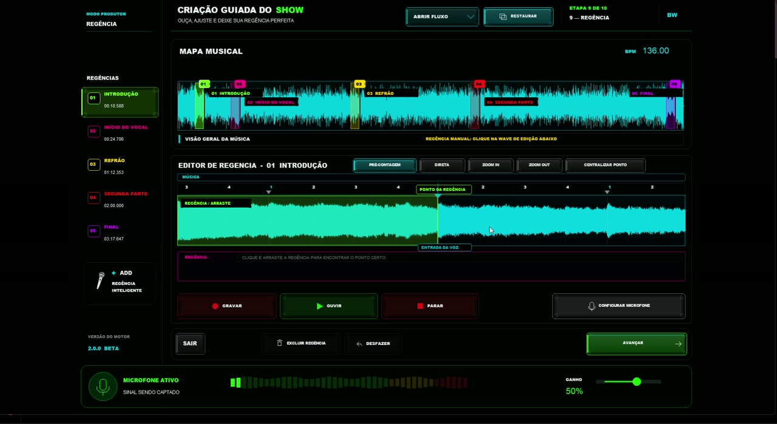The height and width of the screenshot is (424, 777).
Task: Click the right arrow on Avançar
Action: click(678, 344)
